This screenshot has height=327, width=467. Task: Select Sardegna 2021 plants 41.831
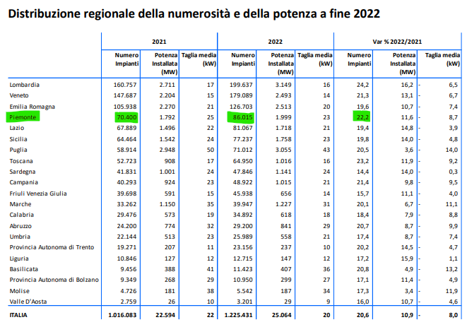pyautogui.click(x=126, y=172)
